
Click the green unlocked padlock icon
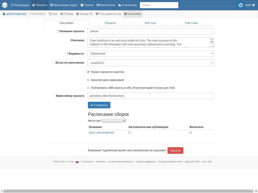point(4,14)
